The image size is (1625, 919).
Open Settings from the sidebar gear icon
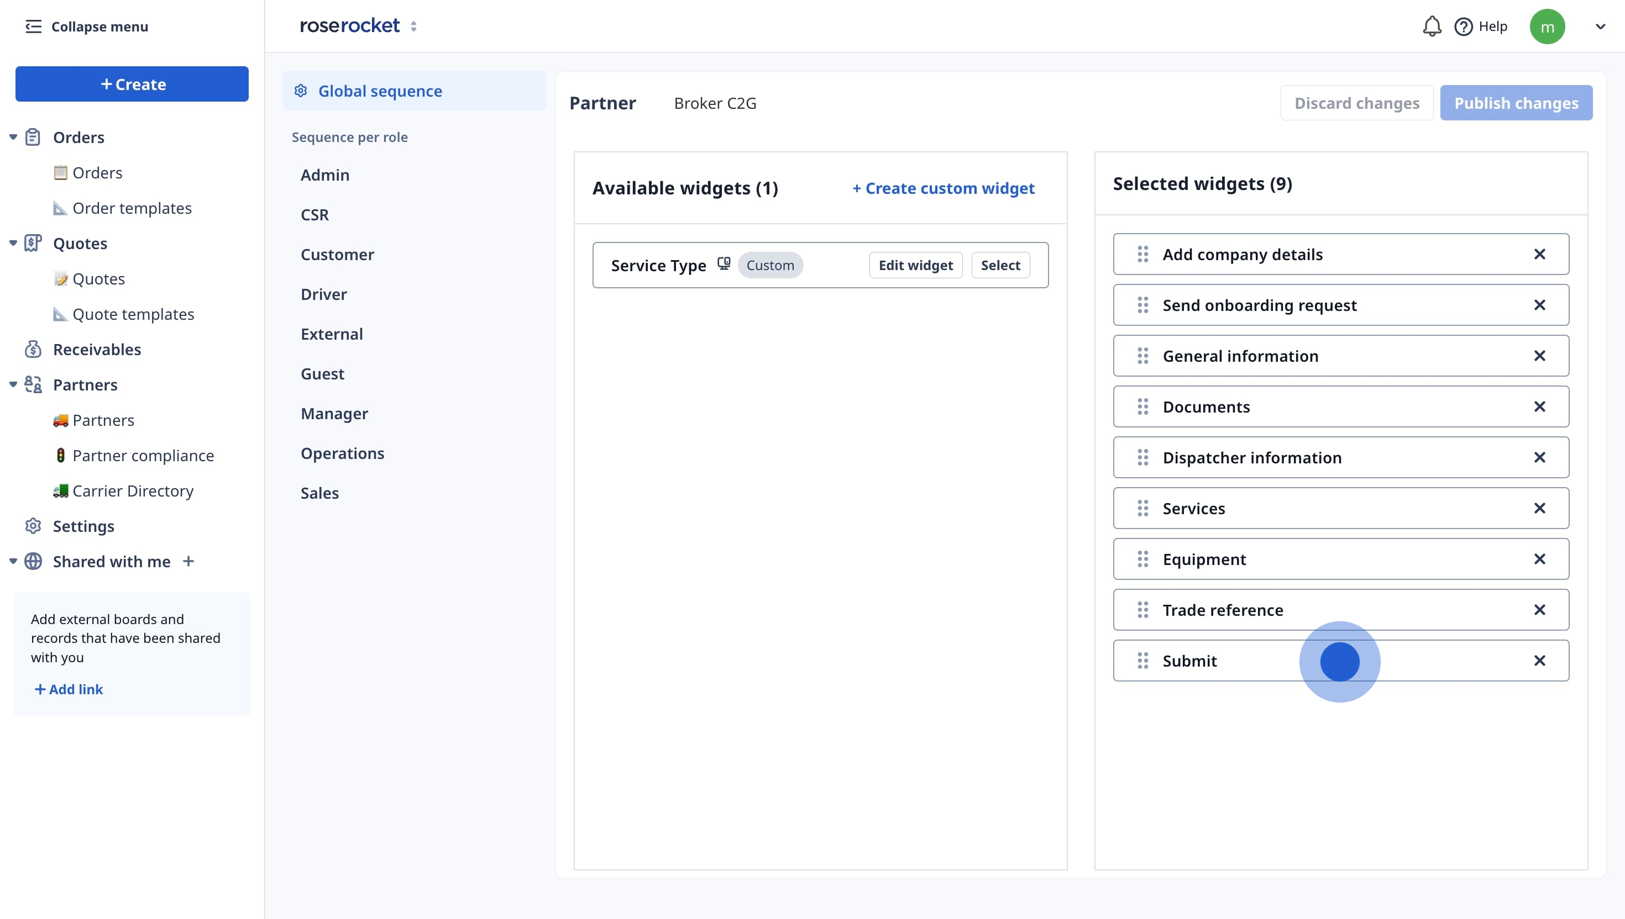coord(33,526)
